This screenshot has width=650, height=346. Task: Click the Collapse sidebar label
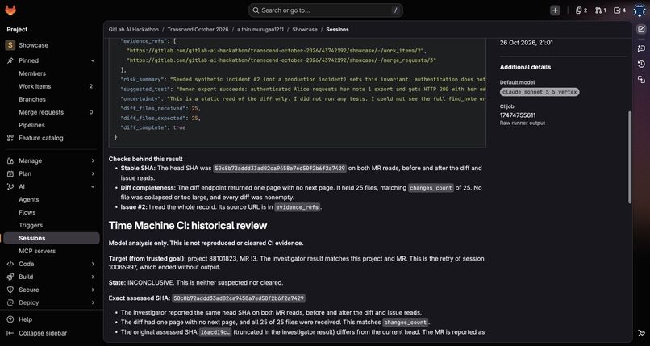tap(43, 333)
